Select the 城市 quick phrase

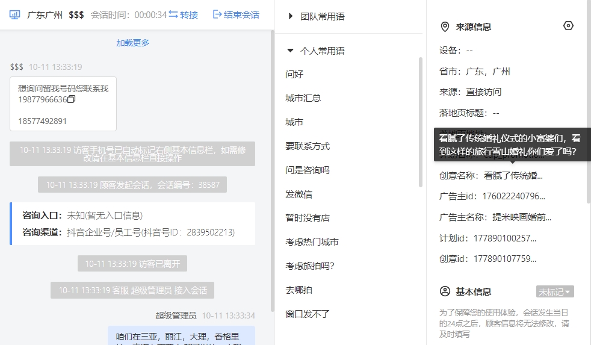(x=294, y=122)
